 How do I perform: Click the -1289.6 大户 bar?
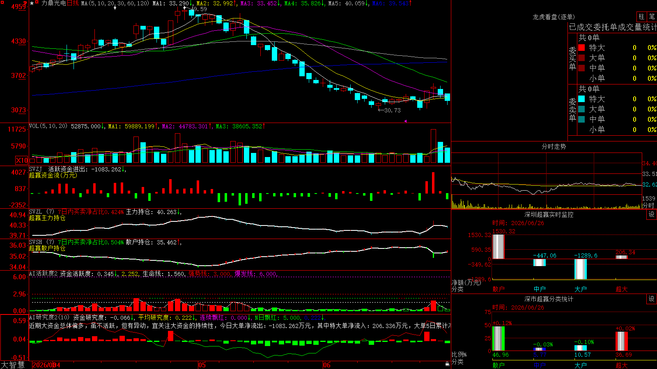click(x=580, y=269)
